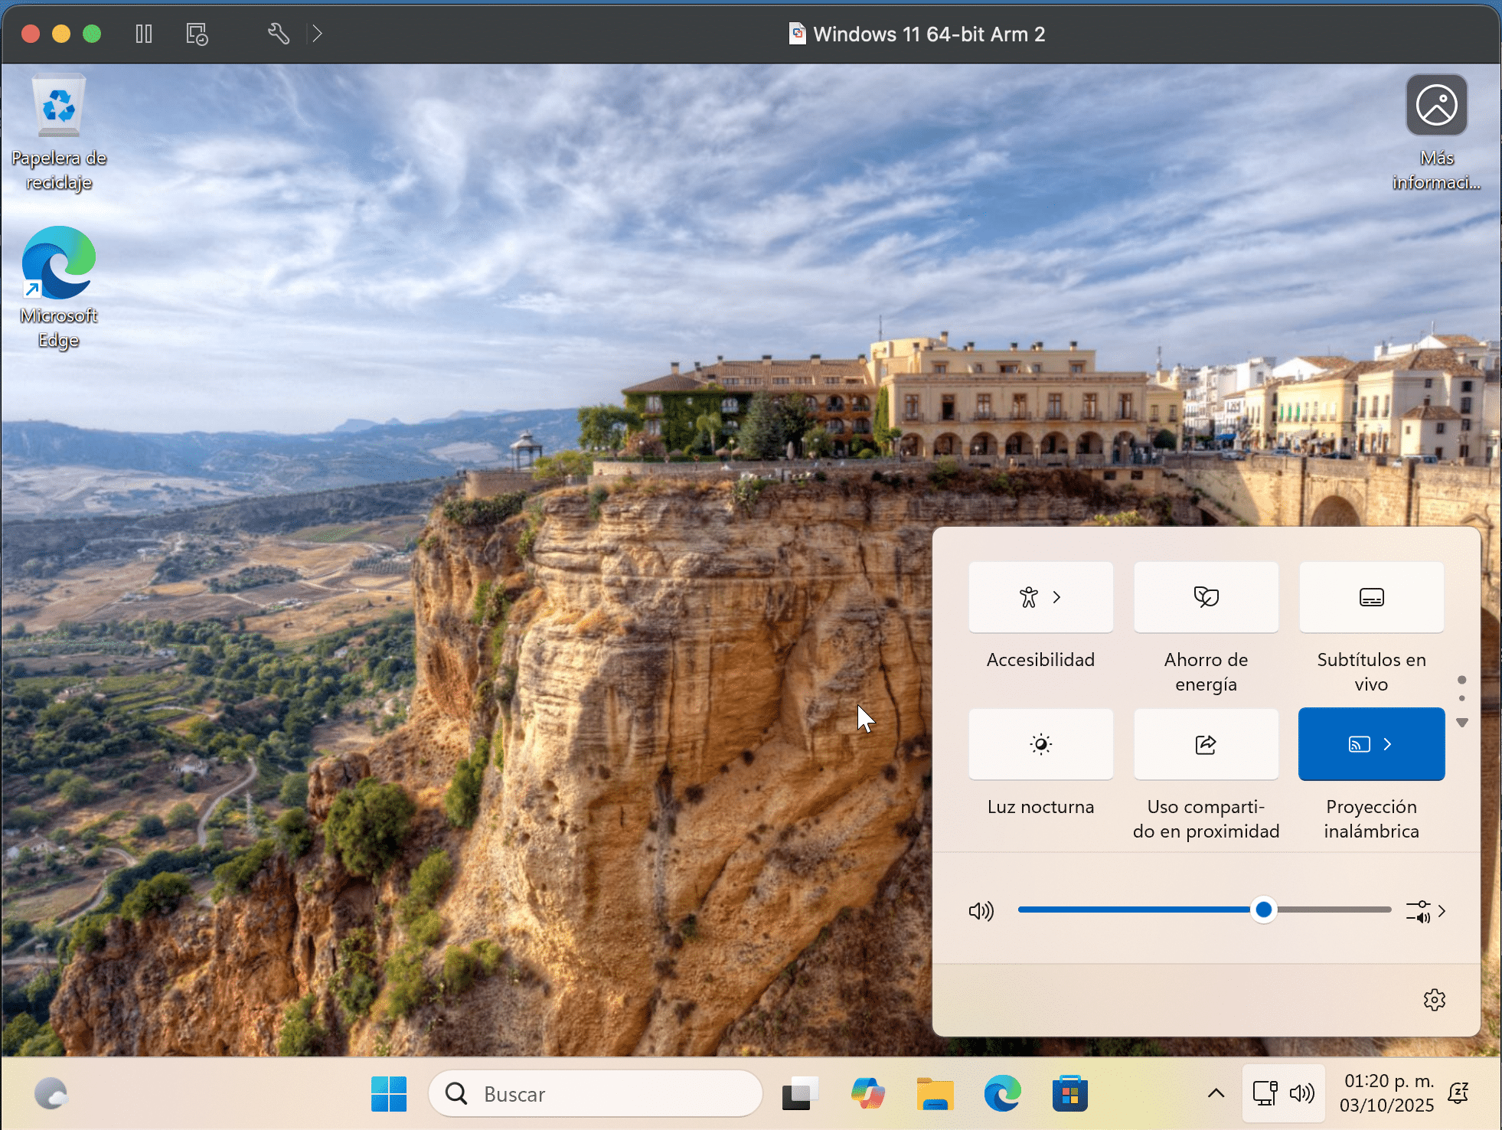
Task: Open all settings via the gear icon
Action: pyautogui.click(x=1433, y=999)
